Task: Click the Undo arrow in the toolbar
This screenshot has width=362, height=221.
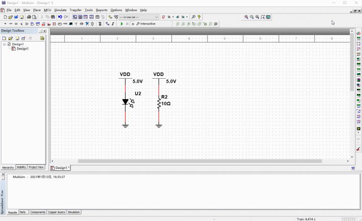Action: tap(60, 17)
